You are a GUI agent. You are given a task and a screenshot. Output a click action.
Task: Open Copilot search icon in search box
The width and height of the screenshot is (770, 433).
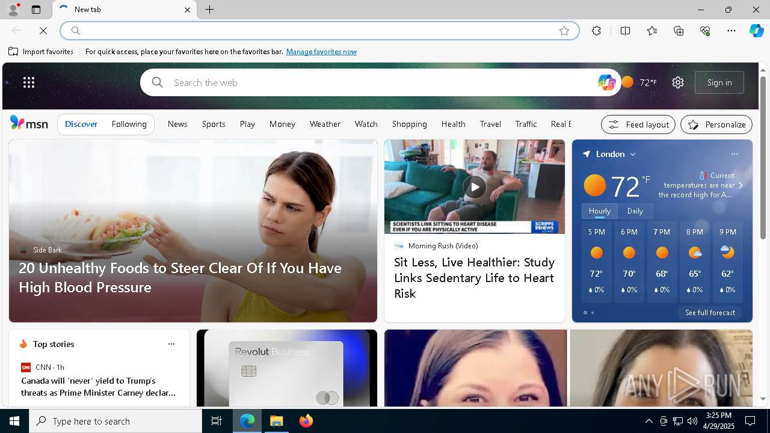pos(606,82)
